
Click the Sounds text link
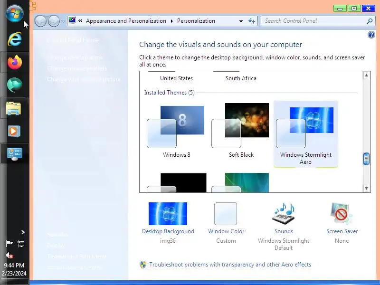[x=284, y=231]
